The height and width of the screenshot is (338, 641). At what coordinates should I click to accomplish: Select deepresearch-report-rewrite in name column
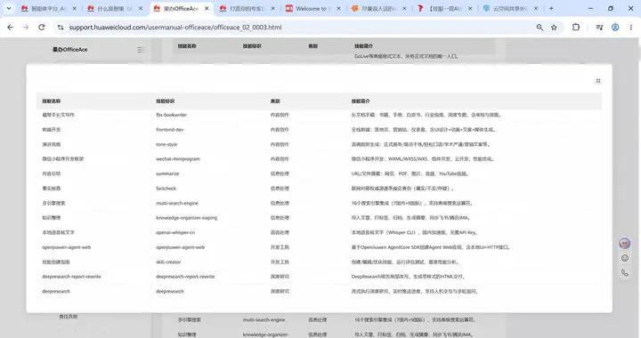pos(71,277)
